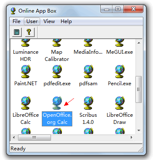The height and width of the screenshot is (160, 153).
Task: Click the Online App Box title icon
Action: (13, 11)
